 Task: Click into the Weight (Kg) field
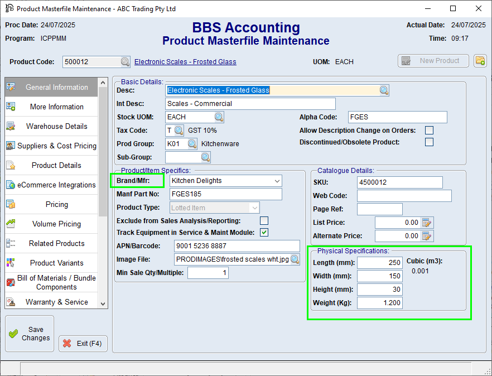[379, 303]
